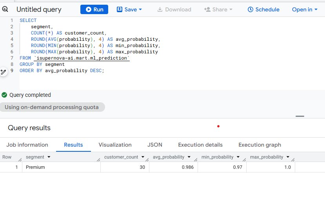Click the on-demand processing quota chip

click(52, 107)
